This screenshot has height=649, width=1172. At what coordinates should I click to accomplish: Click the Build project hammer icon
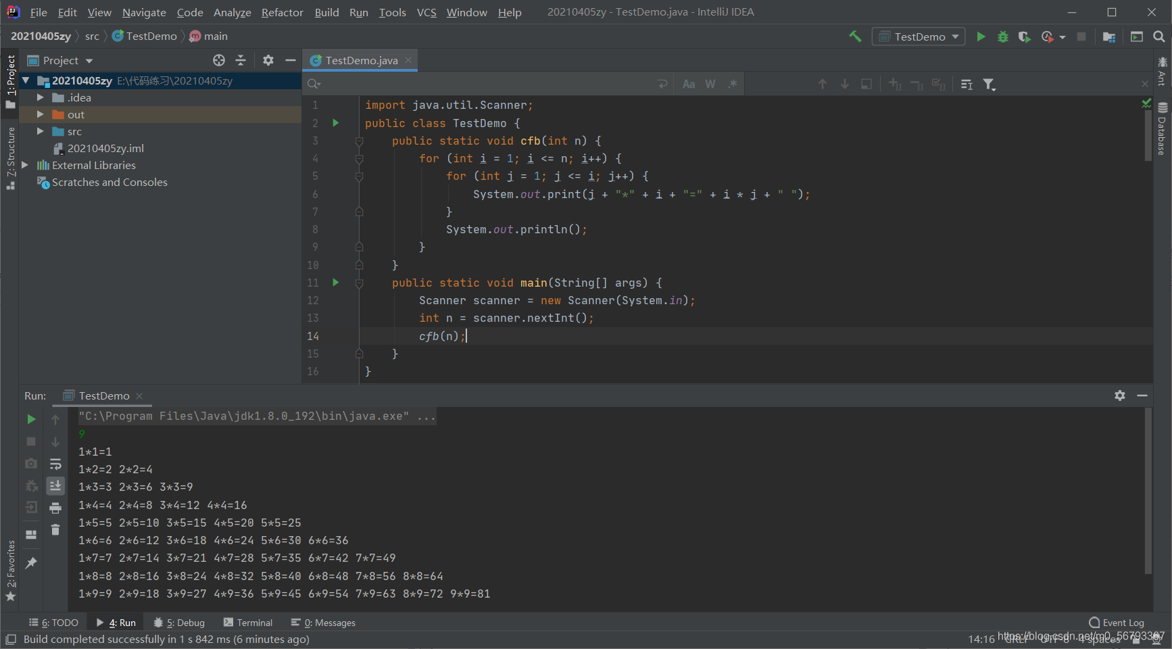coord(855,37)
